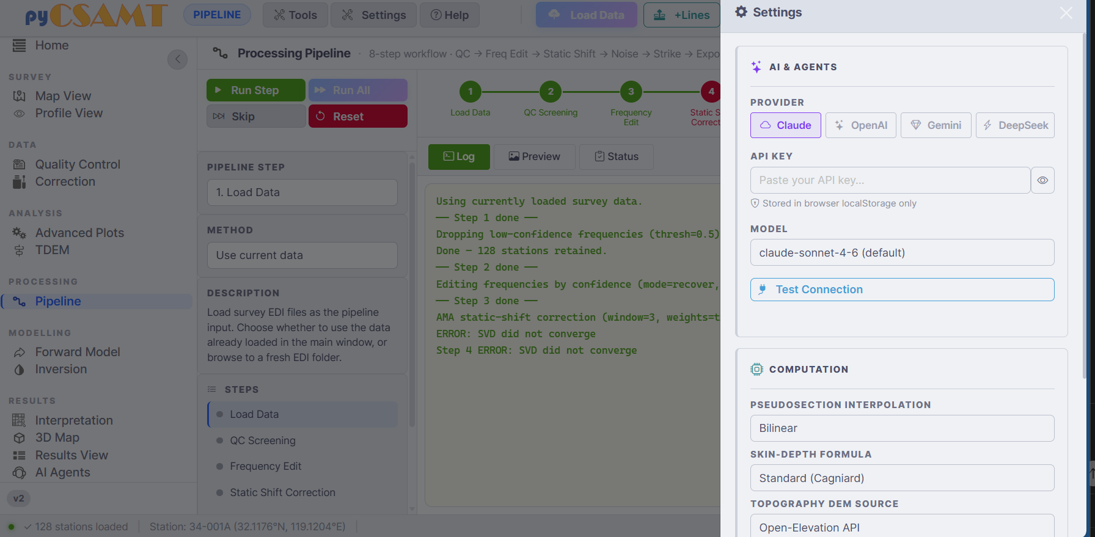Select Frequency Edit in Steps list
Screen dimensions: 1095x537
302,466
